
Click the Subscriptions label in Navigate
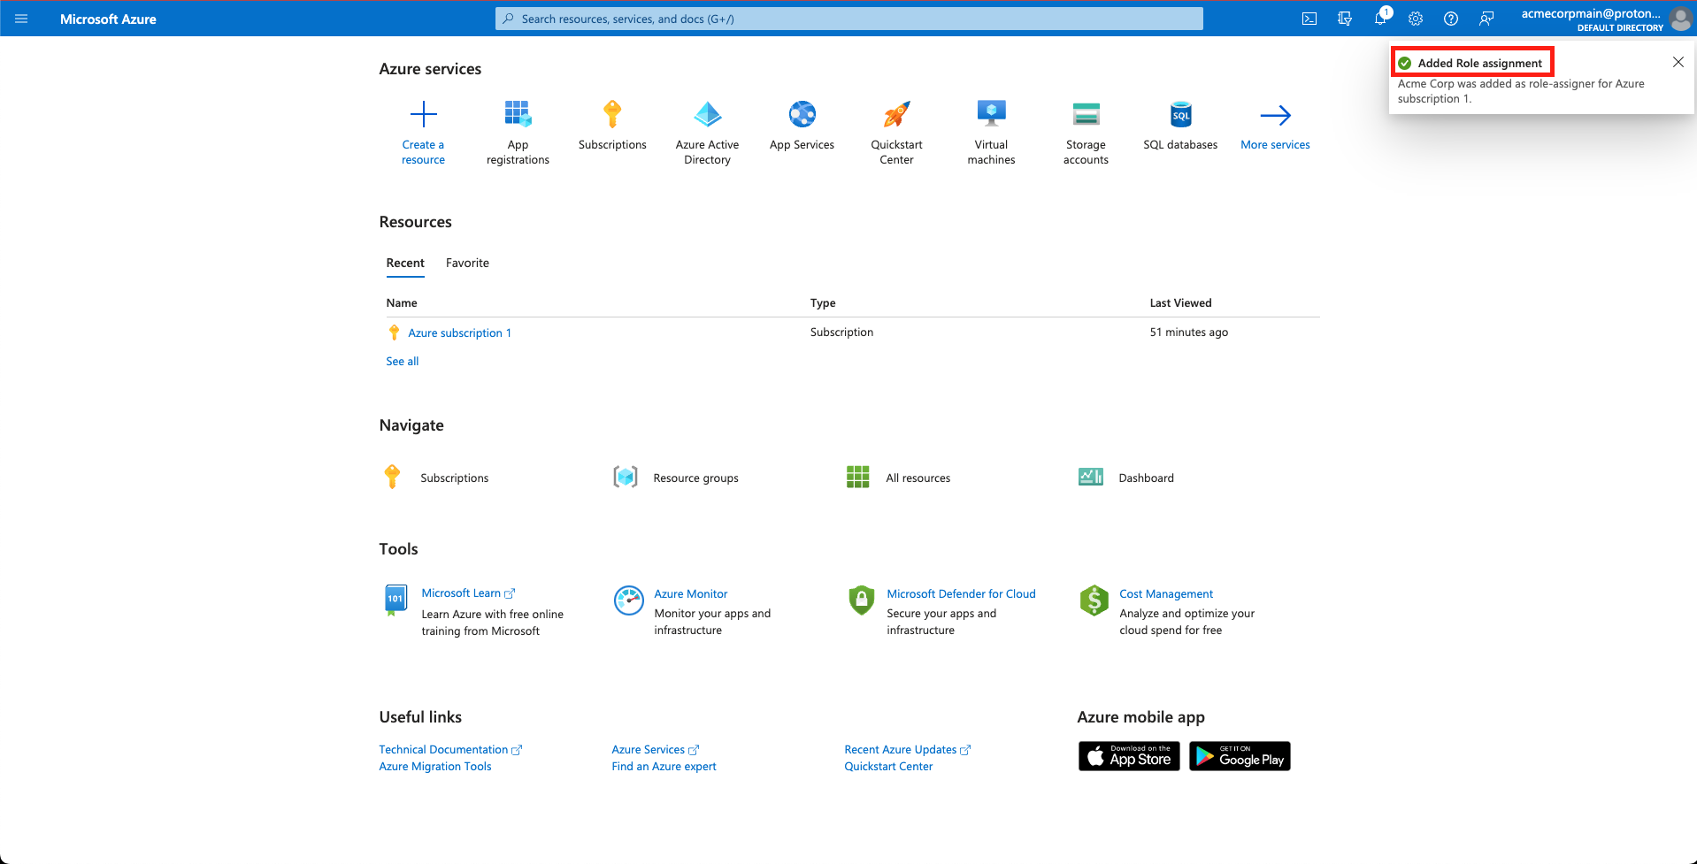(454, 478)
